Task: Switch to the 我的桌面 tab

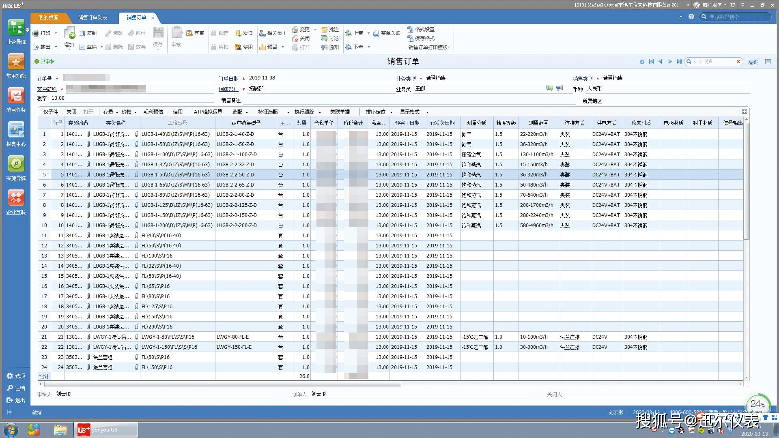Action: click(48, 18)
